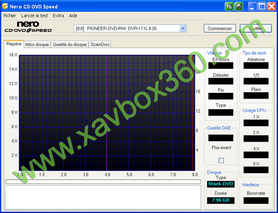This screenshot has width=278, height=213.
Task: Click the En cours speed field
Action: (x=221, y=66)
